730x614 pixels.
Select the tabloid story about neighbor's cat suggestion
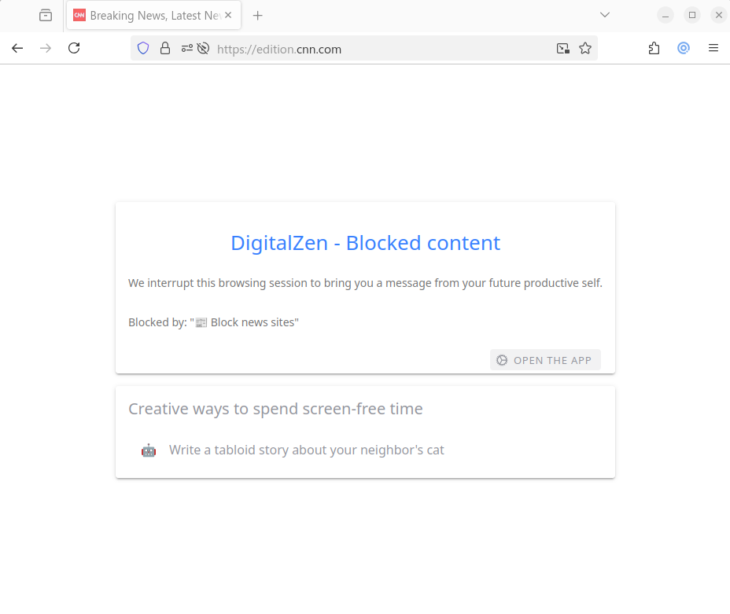pos(307,450)
